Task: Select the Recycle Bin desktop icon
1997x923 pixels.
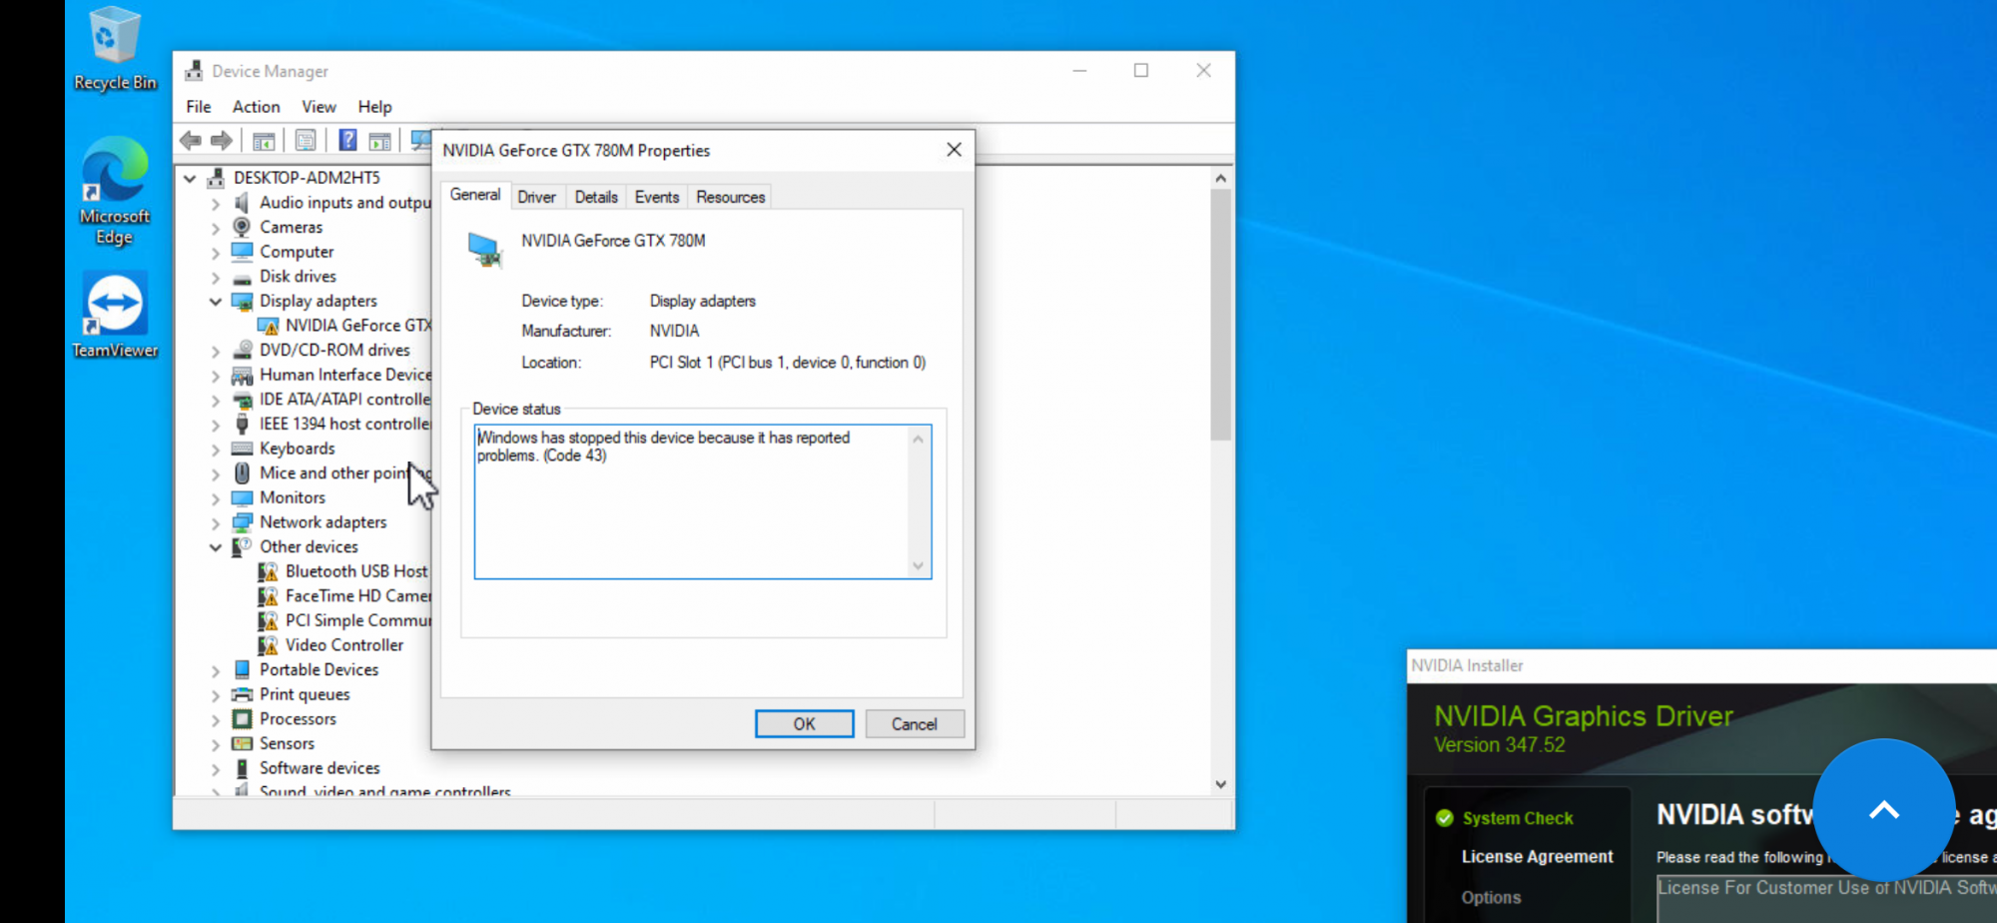Action: (x=115, y=49)
